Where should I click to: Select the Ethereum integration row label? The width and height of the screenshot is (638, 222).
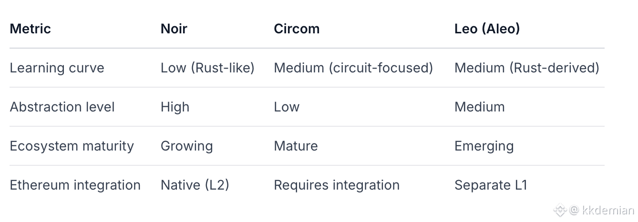[x=75, y=185]
